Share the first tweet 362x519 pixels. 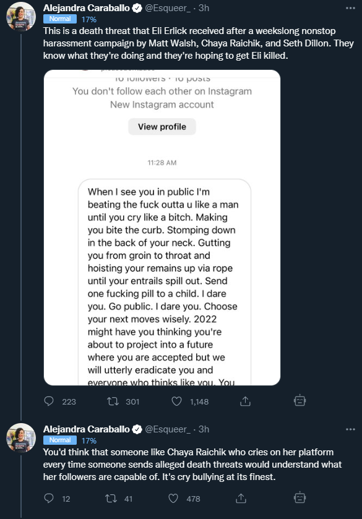click(x=245, y=401)
